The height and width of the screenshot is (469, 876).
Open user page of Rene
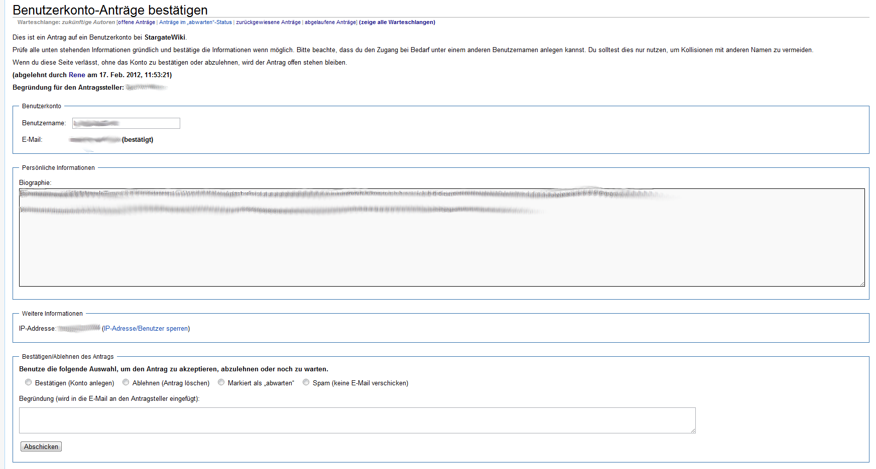point(77,75)
